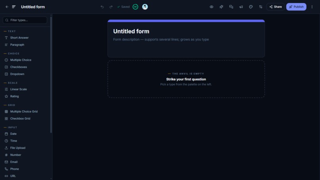Click the GRID section heading in palette
Screen dimensions: 320x180
[x=12, y=105]
